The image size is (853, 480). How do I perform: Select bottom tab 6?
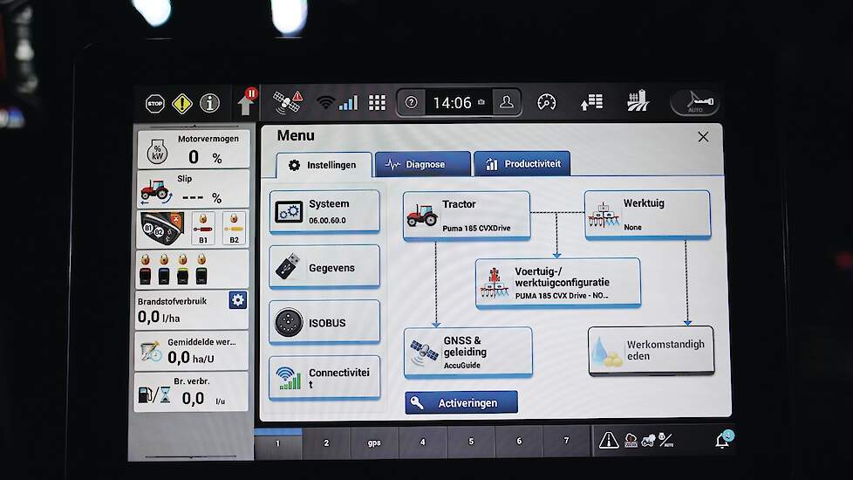coord(519,441)
